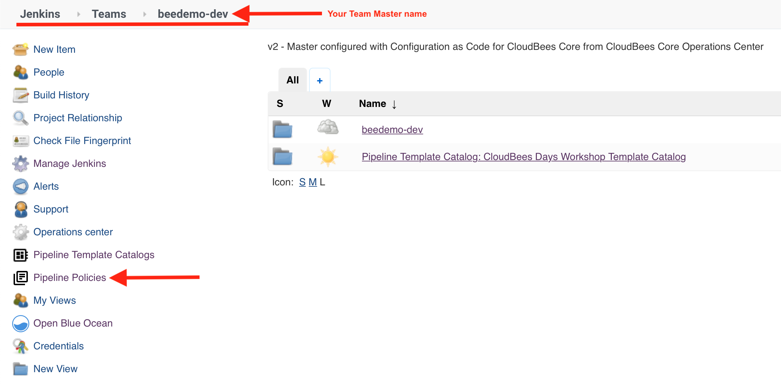The image size is (781, 385).
Task: Open My Views link
Action: 55,301
